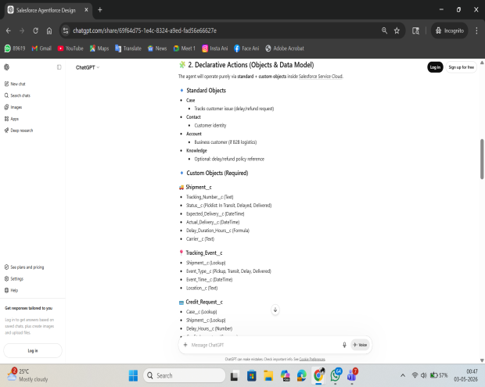Screen dimensions: 485x387
Task: Open Microsoft Teams from taskbar
Action: coord(352,375)
